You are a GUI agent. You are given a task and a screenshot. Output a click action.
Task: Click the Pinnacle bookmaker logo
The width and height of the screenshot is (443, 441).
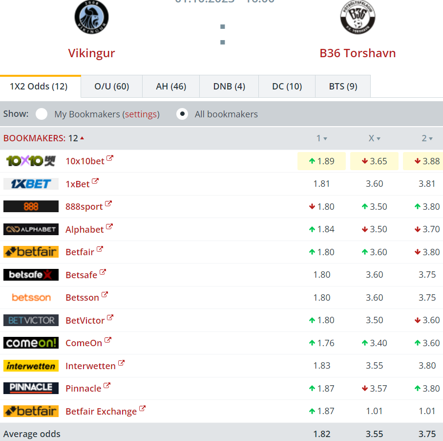(31, 388)
